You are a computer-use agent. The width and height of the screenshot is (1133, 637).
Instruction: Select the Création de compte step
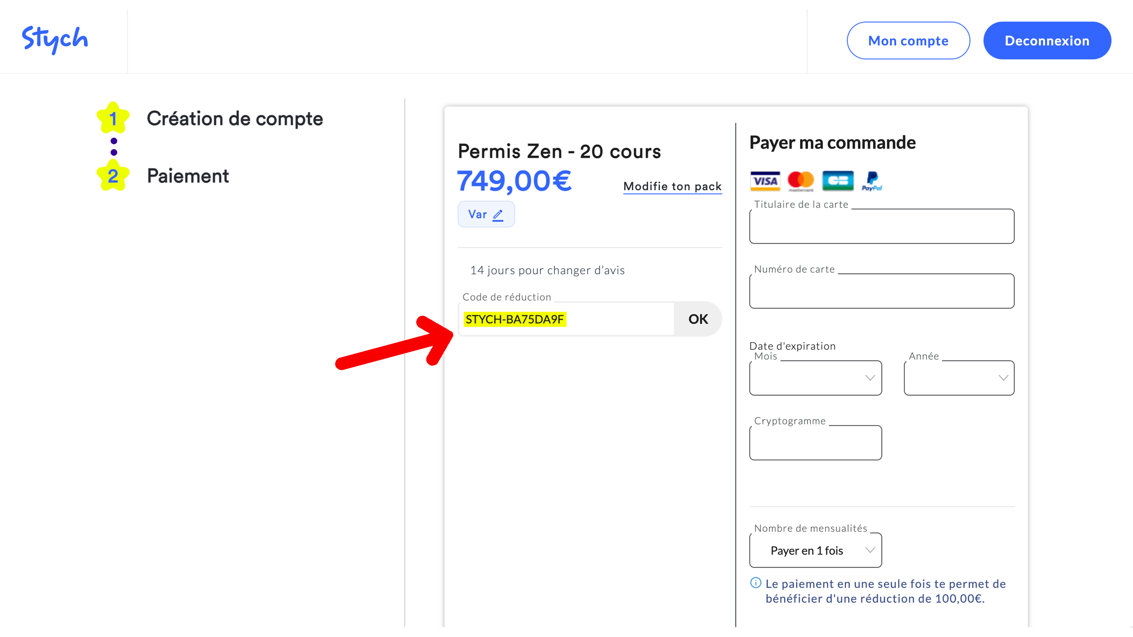(235, 118)
